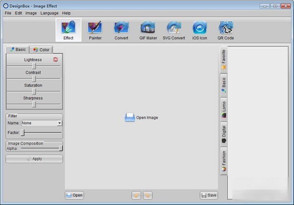
Task: Open the QR Code tool
Action: pos(225,30)
